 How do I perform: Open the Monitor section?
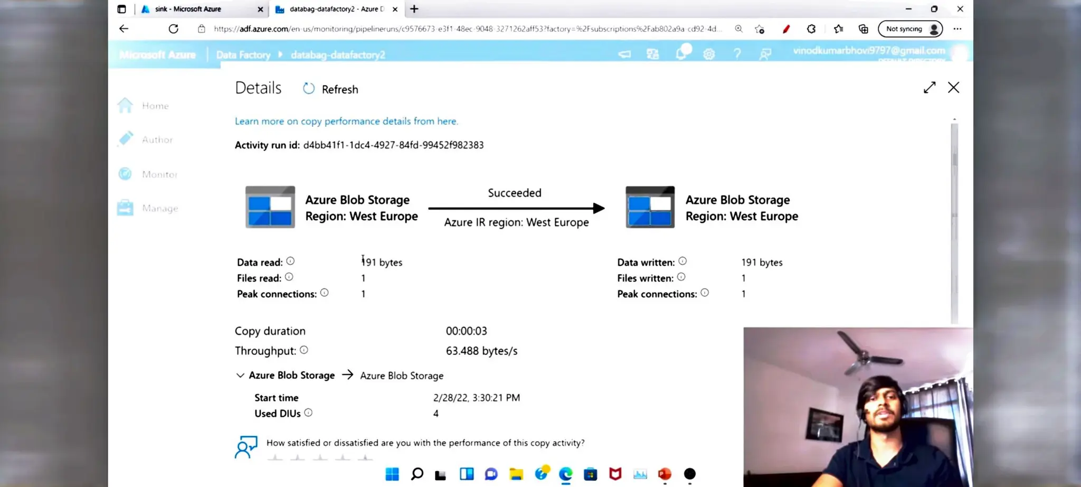(x=148, y=174)
